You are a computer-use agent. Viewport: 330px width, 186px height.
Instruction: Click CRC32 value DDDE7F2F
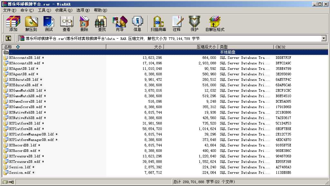(x=283, y=58)
